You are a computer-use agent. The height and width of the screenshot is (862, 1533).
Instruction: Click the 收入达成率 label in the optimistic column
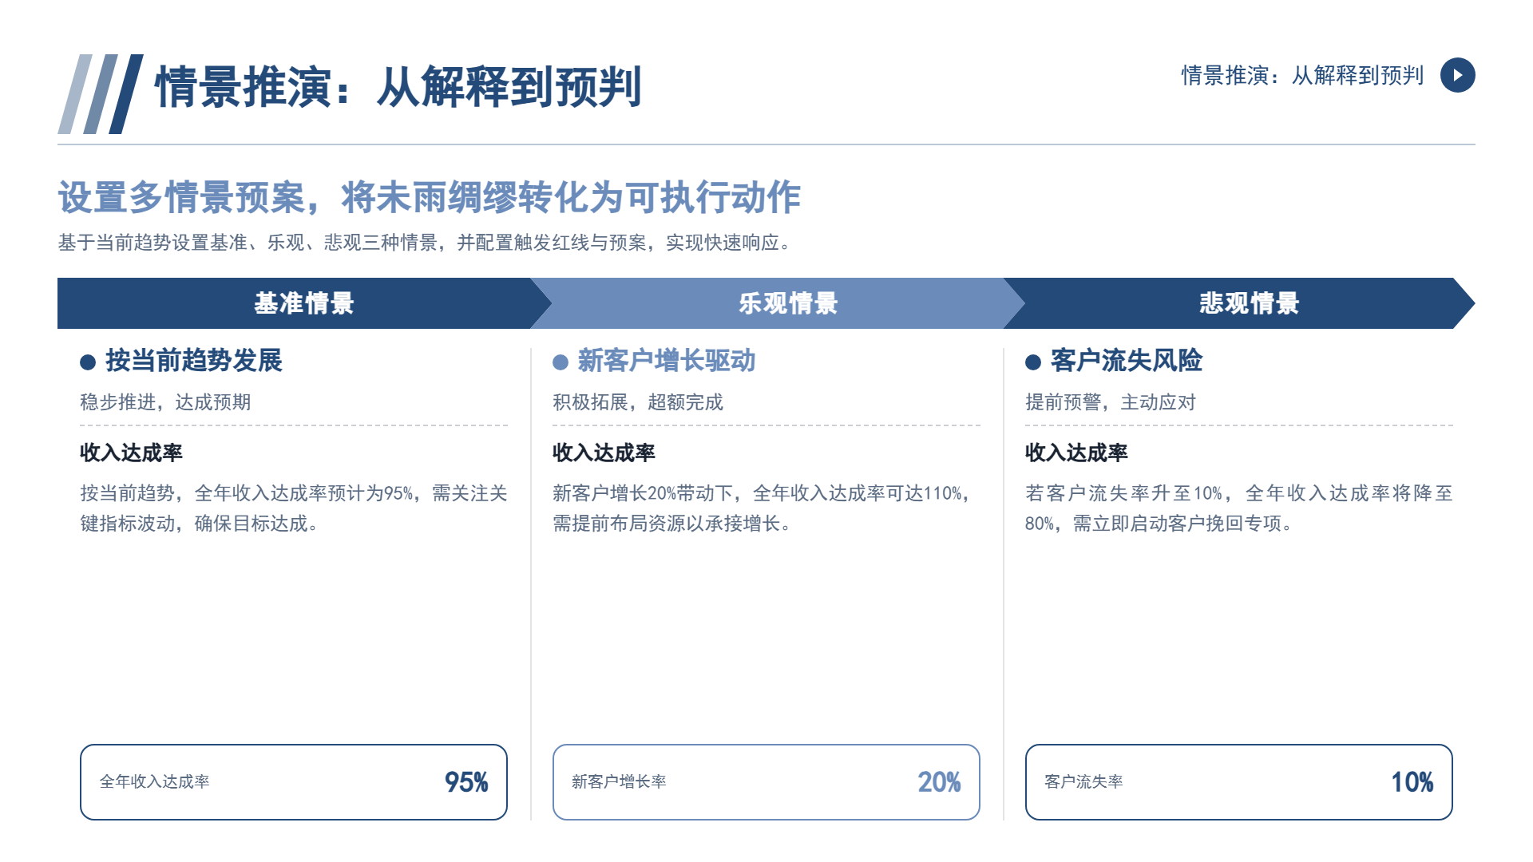click(x=604, y=453)
